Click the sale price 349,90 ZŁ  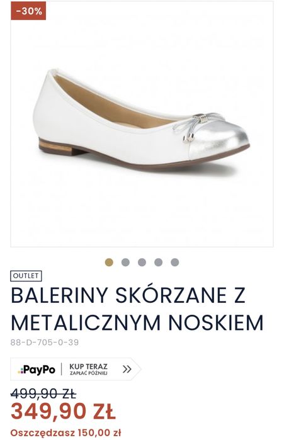click(63, 412)
